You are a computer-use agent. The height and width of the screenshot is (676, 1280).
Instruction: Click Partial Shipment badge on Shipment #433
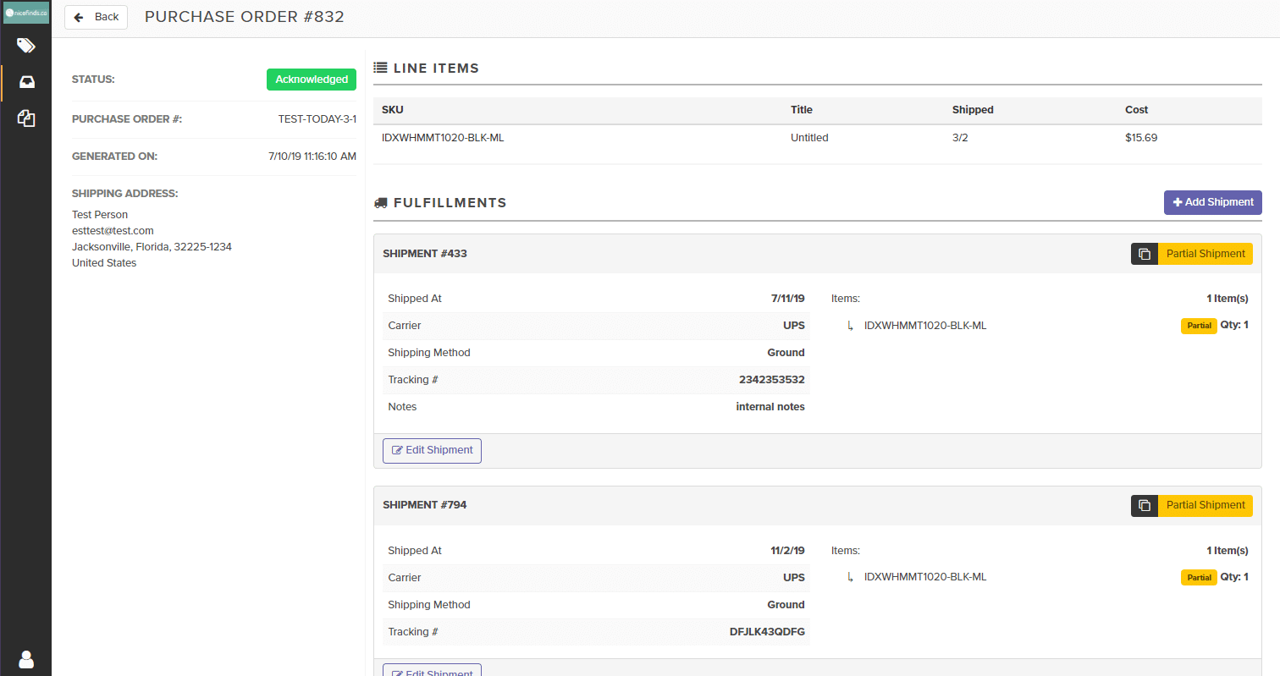point(1206,254)
